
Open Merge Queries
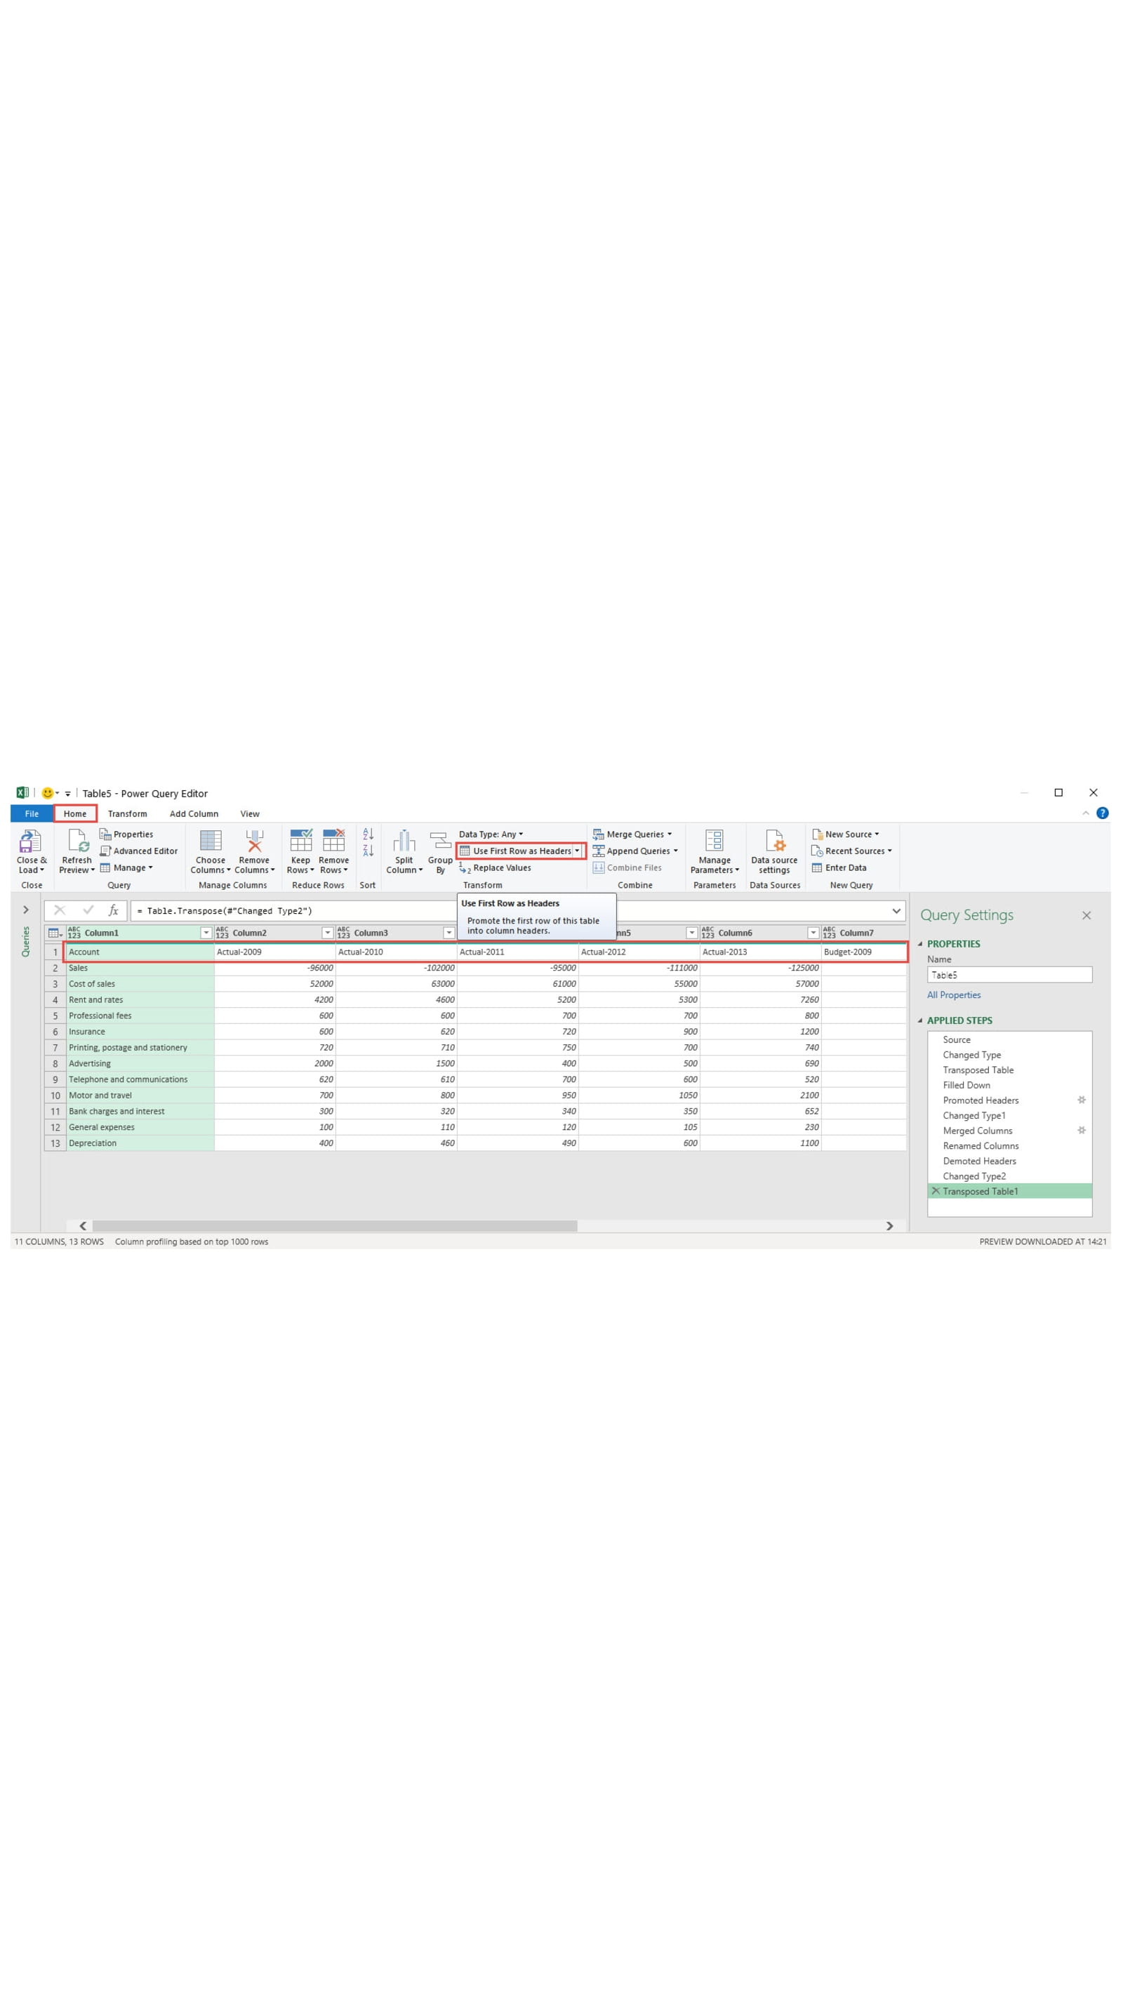coord(634,834)
